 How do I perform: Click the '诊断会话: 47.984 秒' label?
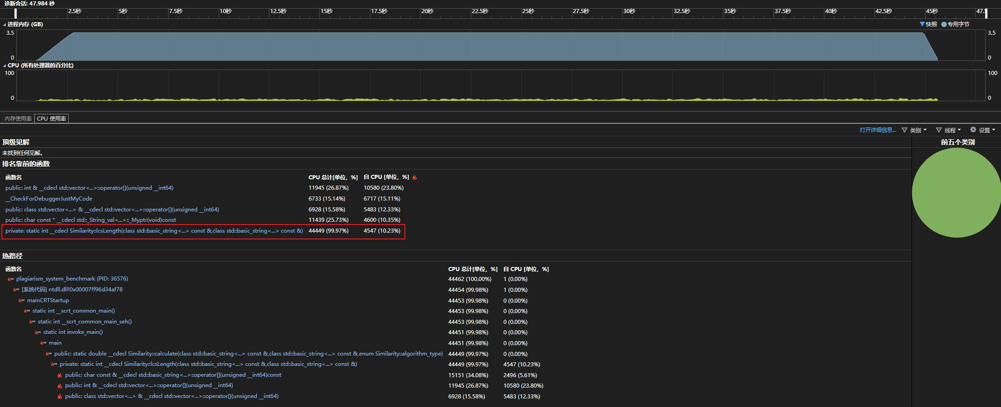pyautogui.click(x=29, y=4)
